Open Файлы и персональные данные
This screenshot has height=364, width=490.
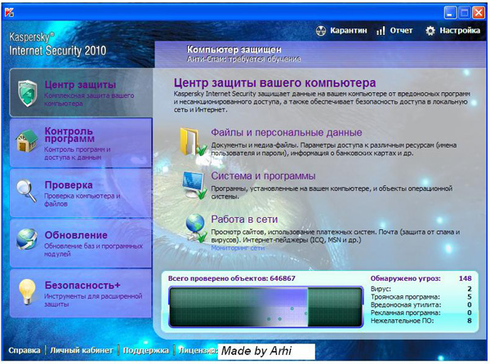287,132
